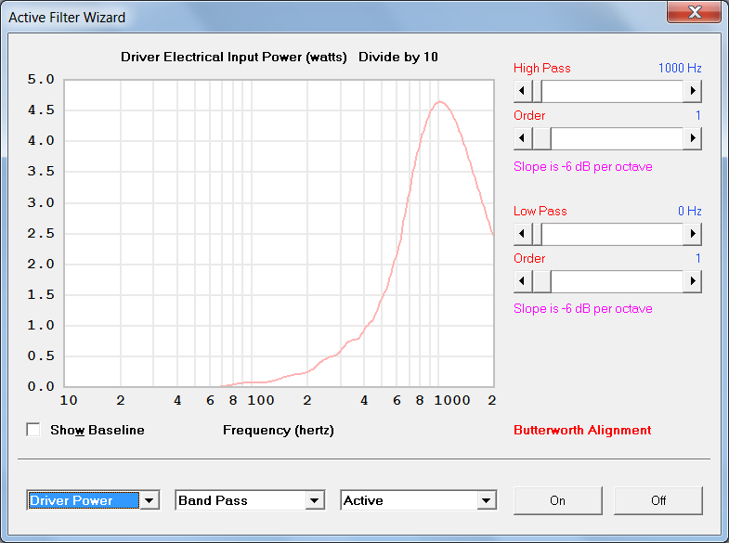Click the Low Pass label
Image resolution: width=729 pixels, height=543 pixels.
[x=540, y=211]
